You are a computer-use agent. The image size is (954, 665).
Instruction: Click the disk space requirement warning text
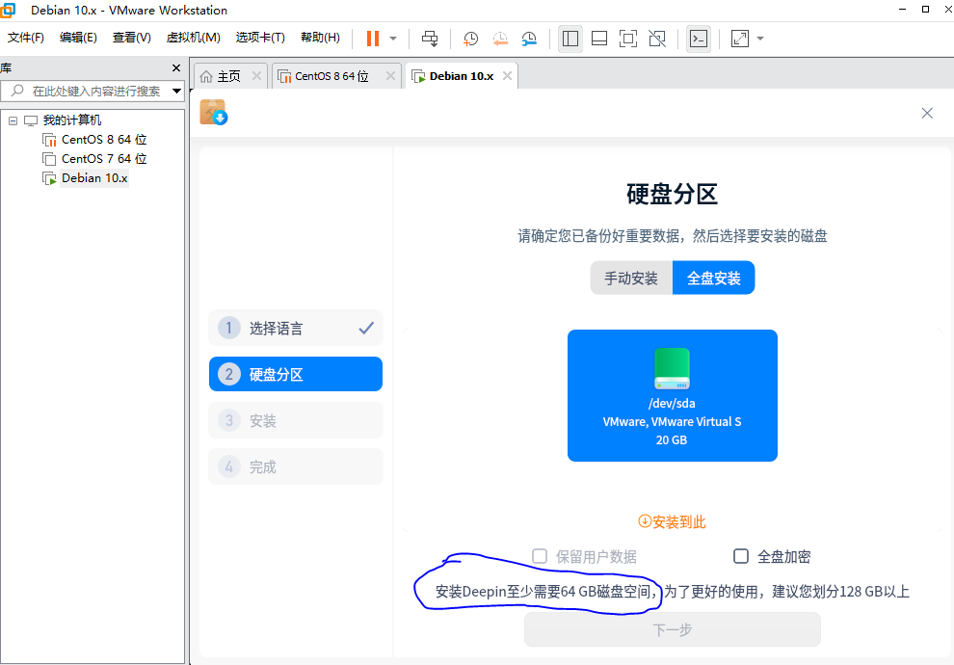673,592
